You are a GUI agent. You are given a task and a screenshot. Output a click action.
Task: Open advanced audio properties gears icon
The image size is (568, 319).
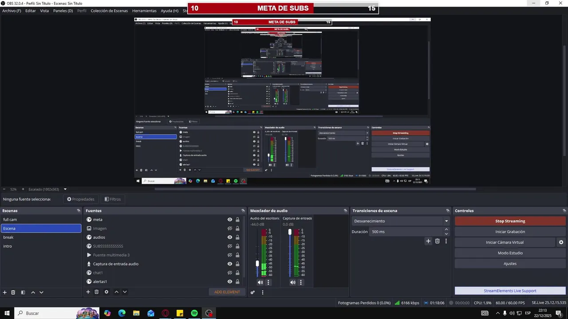pos(252,292)
